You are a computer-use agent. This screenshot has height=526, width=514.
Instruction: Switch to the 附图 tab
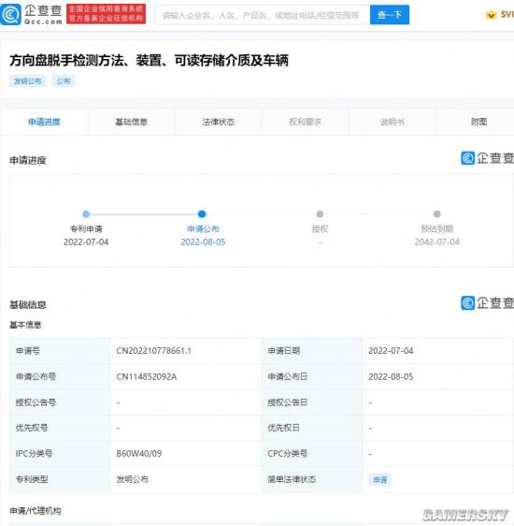(478, 122)
